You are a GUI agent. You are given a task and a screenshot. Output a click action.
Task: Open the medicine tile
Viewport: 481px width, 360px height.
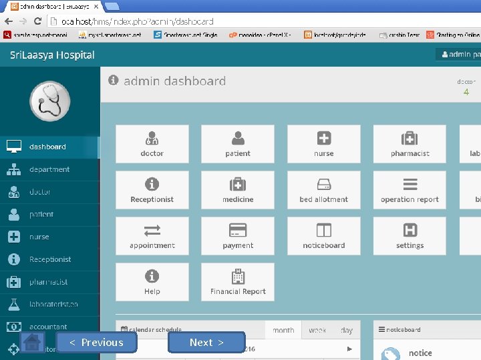[x=238, y=190]
